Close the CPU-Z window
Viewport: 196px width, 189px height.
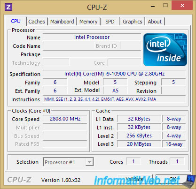(182, 6)
